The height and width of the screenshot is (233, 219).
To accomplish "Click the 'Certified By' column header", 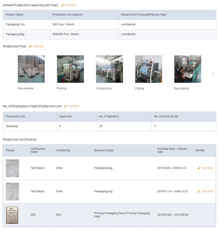I will point(63,150).
